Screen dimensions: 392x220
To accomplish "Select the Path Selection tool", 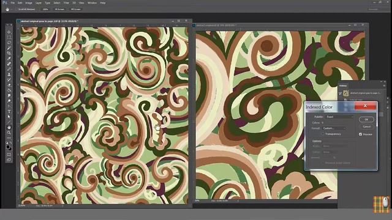I will pos(9,117).
